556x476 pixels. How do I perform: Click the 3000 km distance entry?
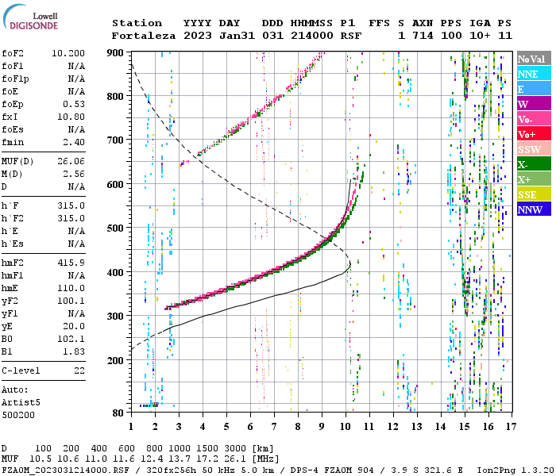[235, 449]
